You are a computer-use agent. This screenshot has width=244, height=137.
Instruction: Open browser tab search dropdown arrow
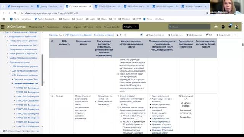point(3,6)
